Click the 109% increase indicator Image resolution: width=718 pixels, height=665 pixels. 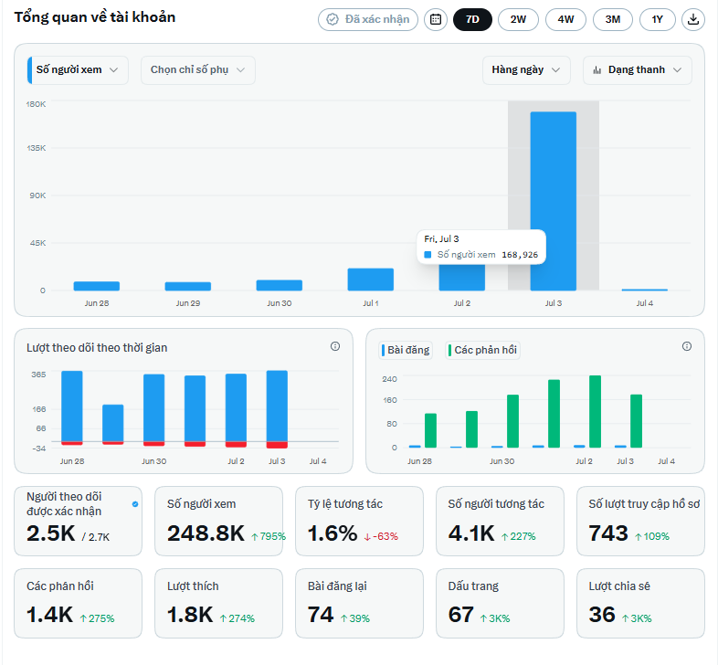652,536
